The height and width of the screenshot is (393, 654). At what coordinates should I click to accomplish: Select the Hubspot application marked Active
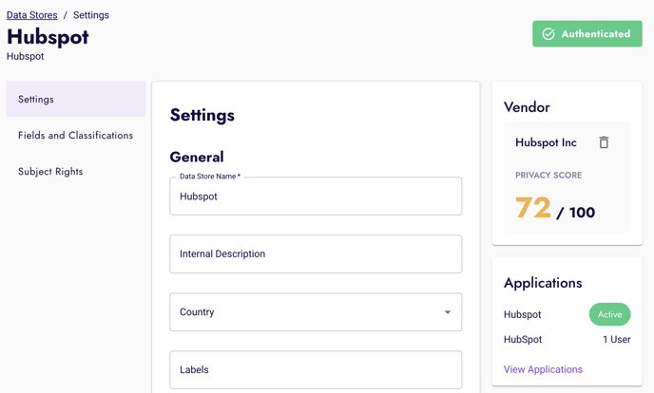pos(522,314)
